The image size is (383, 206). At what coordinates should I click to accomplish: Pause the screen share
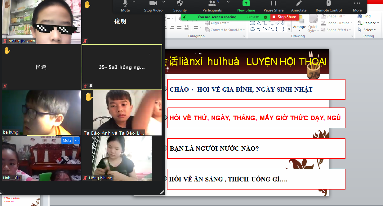[274, 6]
